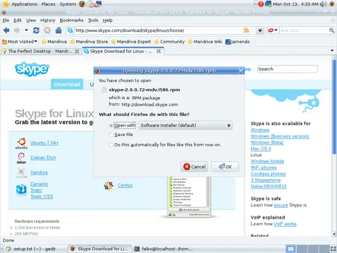Click the Ubuntu 7.04+ link
The width and height of the screenshot is (337, 253).
pyautogui.click(x=45, y=143)
